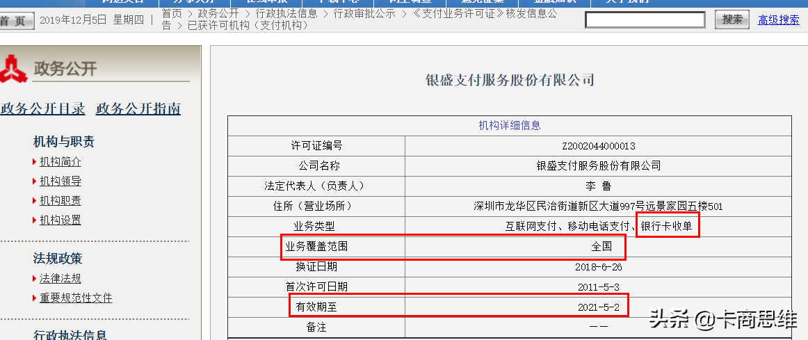Open 行政审批公示 in the breadcrumb path
Image resolution: width=808 pixels, height=340 pixels.
click(365, 14)
